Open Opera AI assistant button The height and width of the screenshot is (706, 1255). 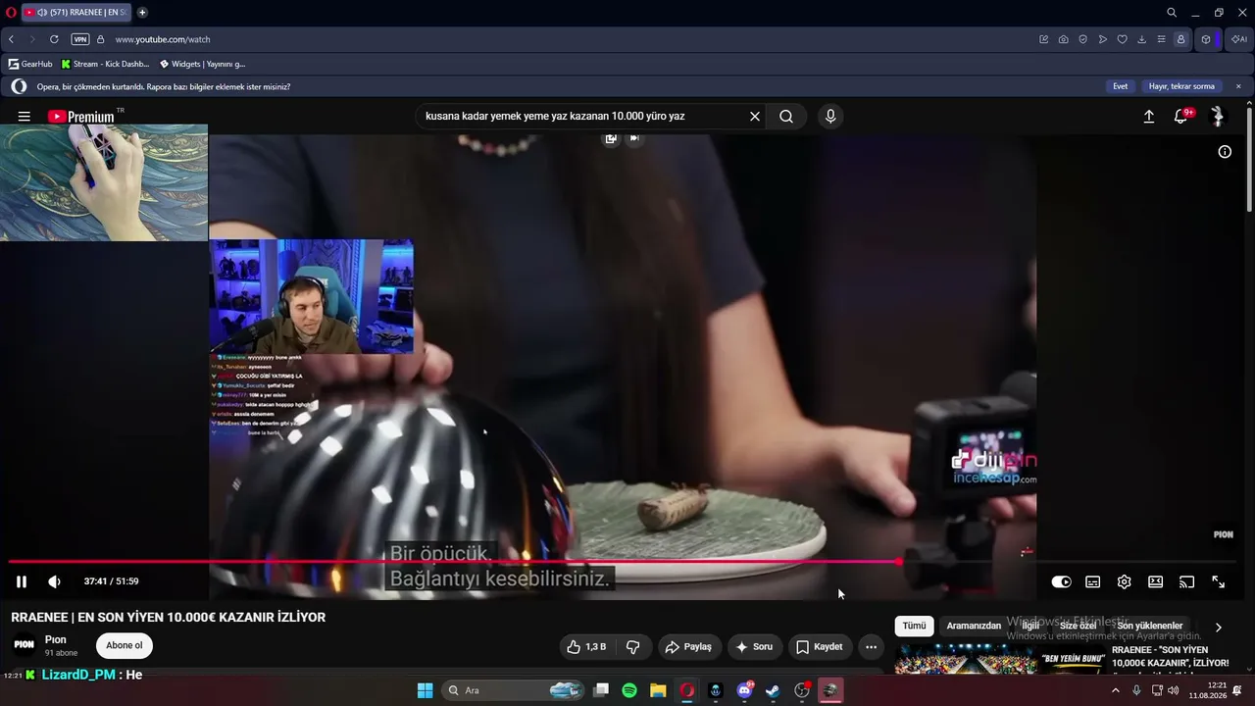1239,39
